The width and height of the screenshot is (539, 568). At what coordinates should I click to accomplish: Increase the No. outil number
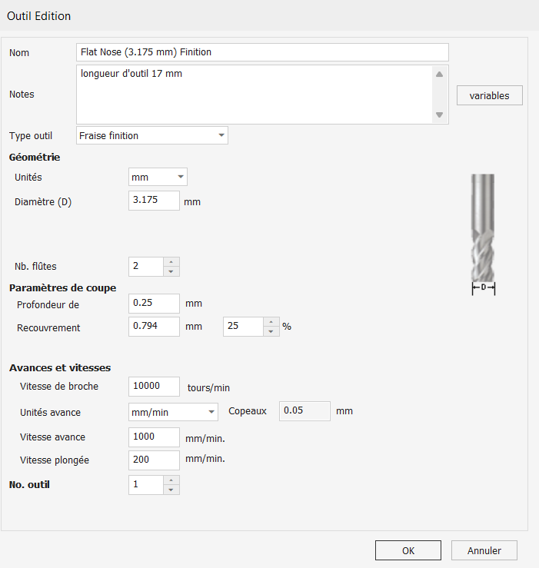coord(171,480)
